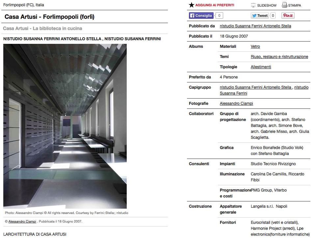This screenshot has width=314, height=239.
Task: Open Riuso, restauro e ristrutturazione theme link
Action: coord(279,57)
